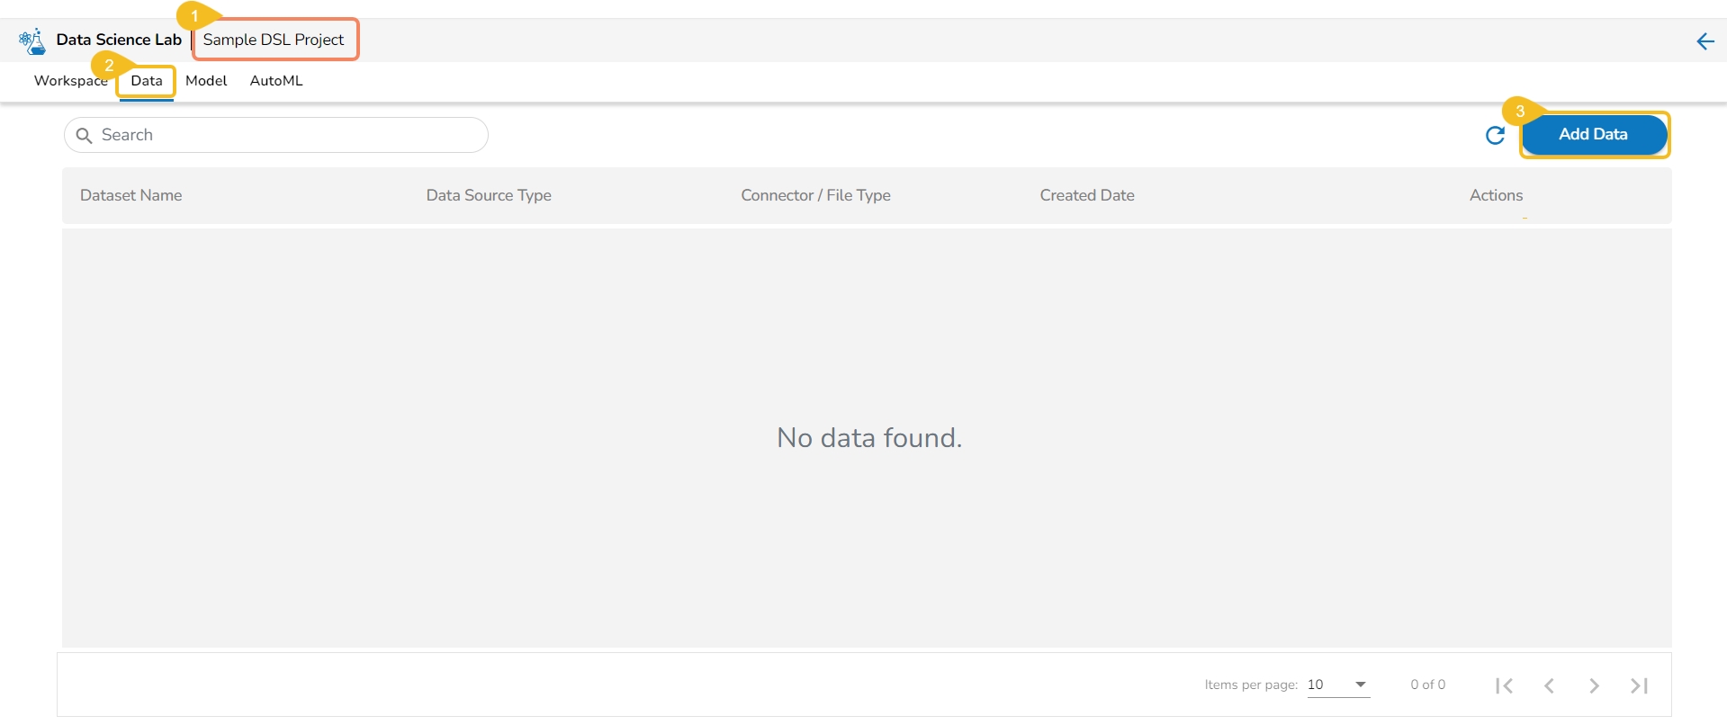
Task: Click the Sample DSL Project name
Action: (x=274, y=40)
